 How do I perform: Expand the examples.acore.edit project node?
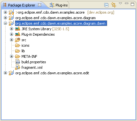5,73
